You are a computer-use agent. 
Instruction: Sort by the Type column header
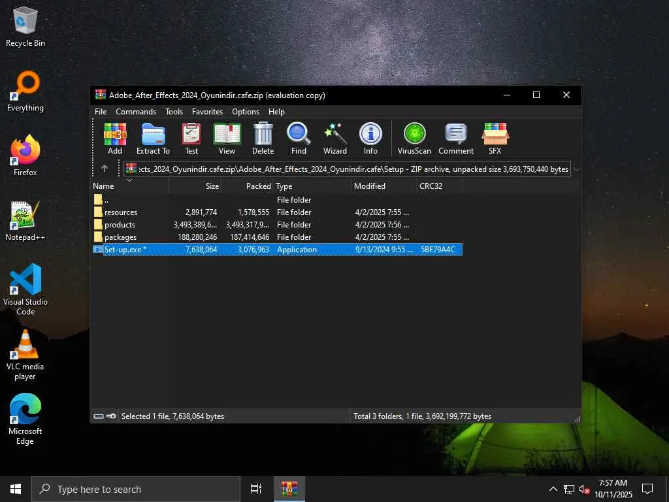[312, 186]
